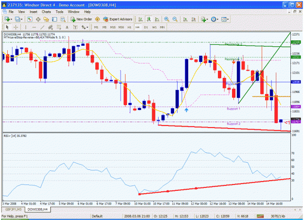Click the green 12318 price label

click(296, 42)
